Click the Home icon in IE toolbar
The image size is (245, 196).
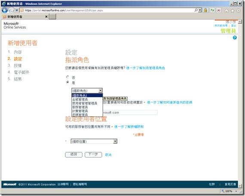(x=227, y=11)
